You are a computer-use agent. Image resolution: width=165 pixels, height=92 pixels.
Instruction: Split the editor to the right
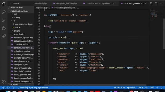(x=156, y=3)
